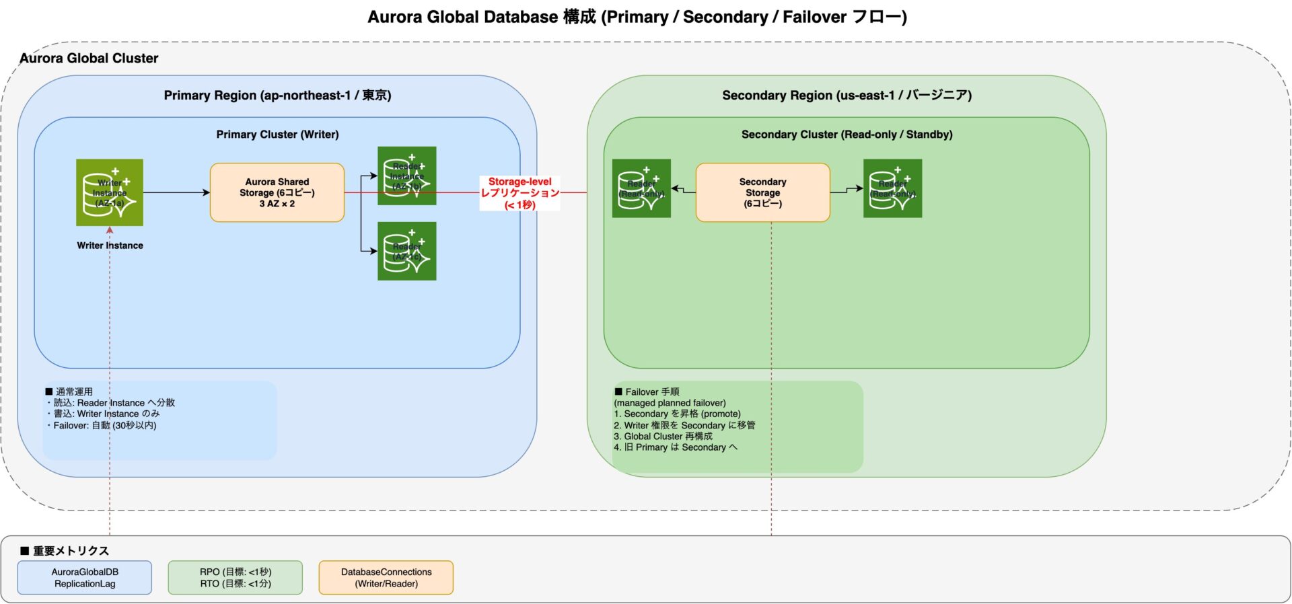Select the Reader Instance (AZ-1b) icon
This screenshot has height=604, width=1292.
[x=407, y=176]
